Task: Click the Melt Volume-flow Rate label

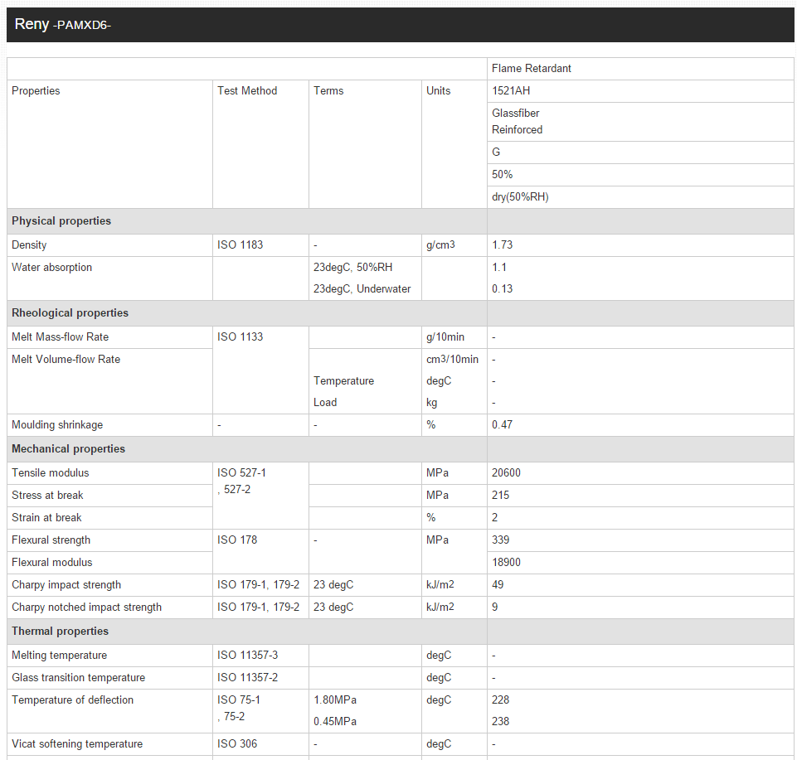Action: (x=66, y=359)
